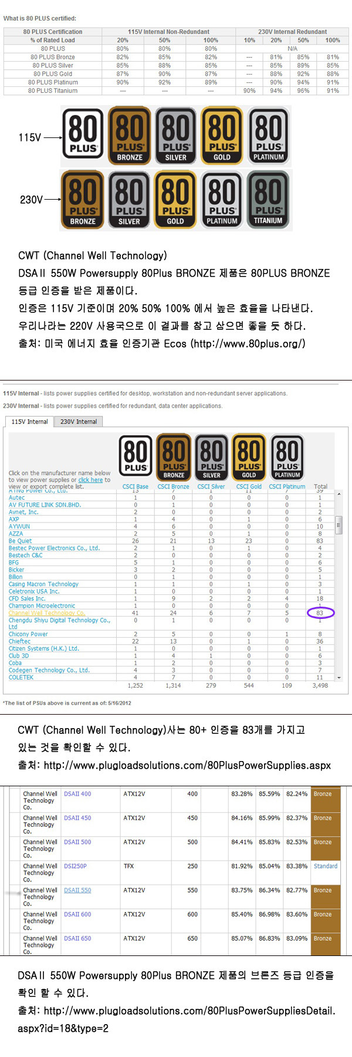Sort by the CSCI Base column header

[135, 486]
